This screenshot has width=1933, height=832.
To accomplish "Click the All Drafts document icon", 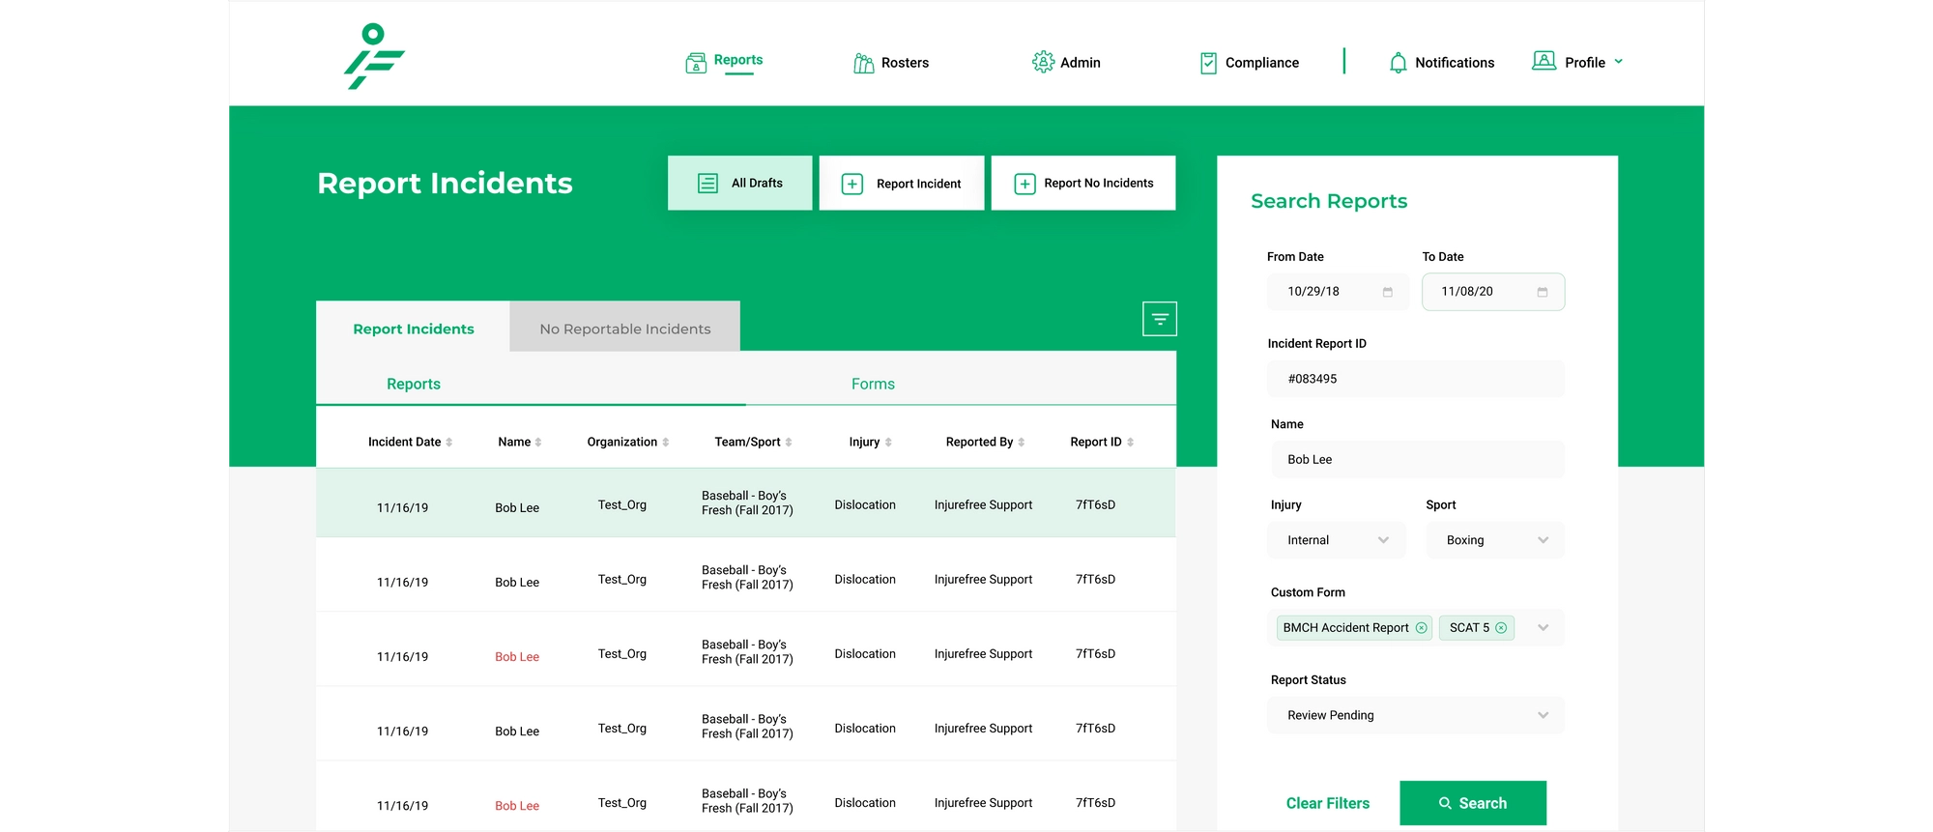I will point(707,184).
